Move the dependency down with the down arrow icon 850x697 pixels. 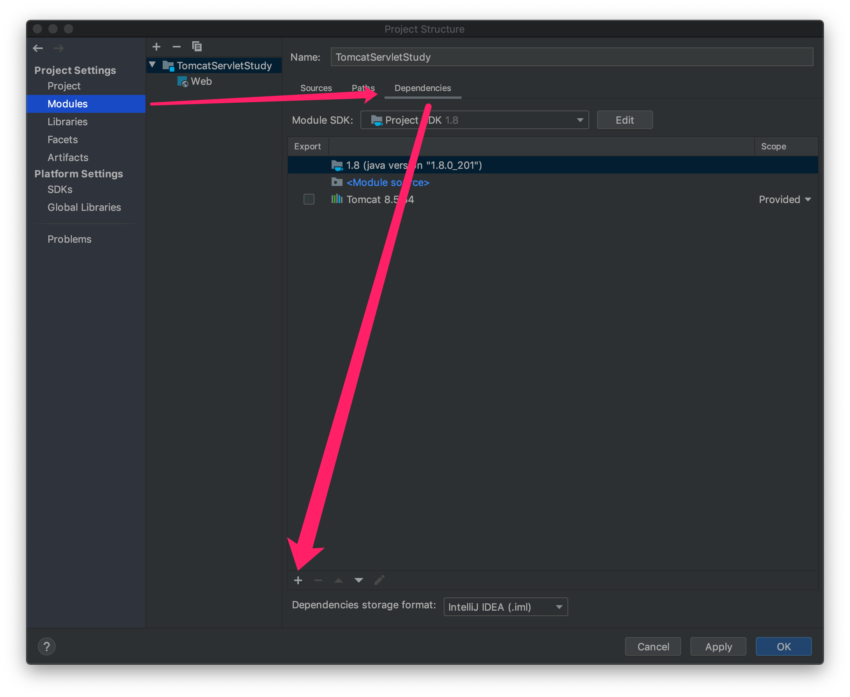(x=359, y=580)
